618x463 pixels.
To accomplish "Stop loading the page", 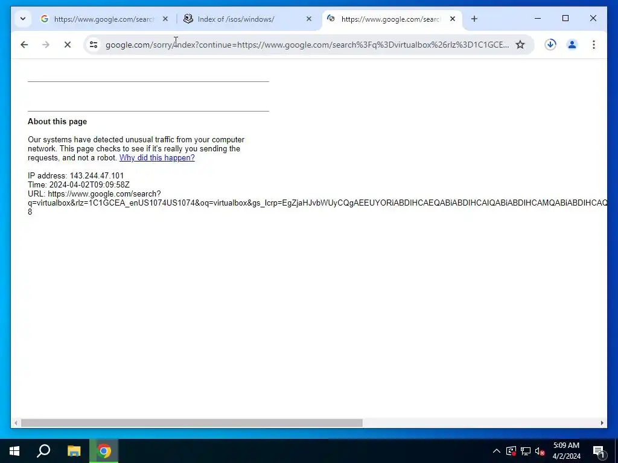I will click(x=68, y=45).
